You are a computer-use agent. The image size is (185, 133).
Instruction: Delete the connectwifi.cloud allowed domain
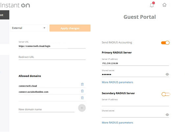click(x=82, y=84)
